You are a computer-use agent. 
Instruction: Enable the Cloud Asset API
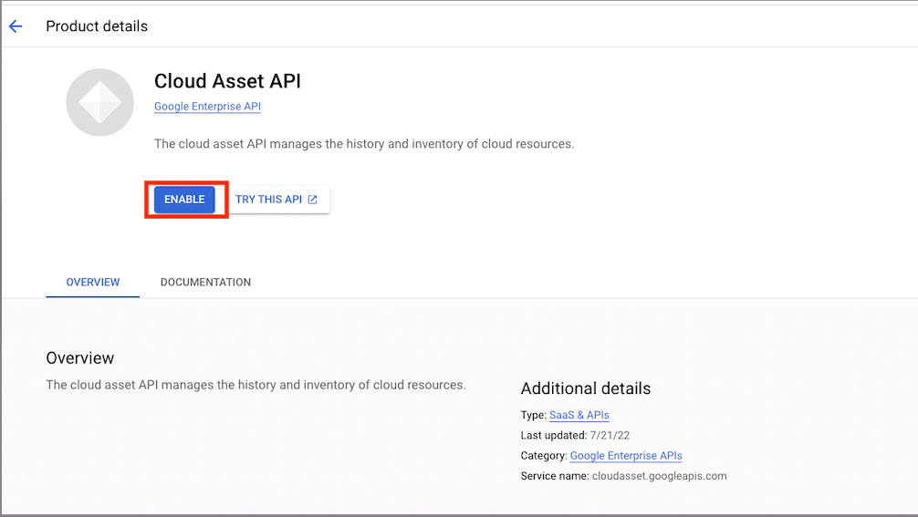click(x=184, y=200)
